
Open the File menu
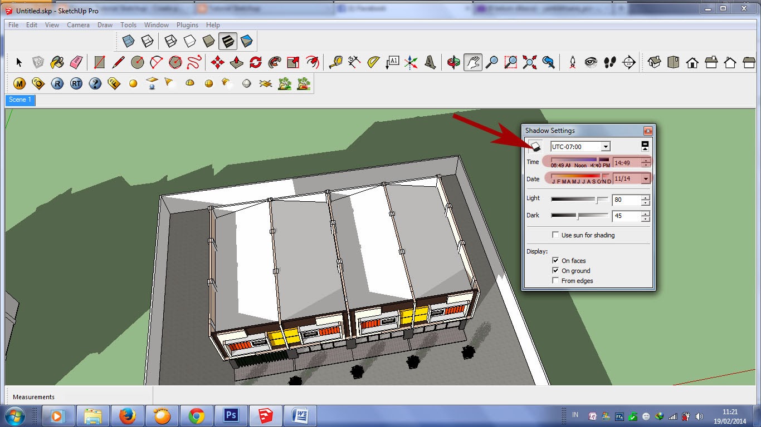(x=13, y=25)
